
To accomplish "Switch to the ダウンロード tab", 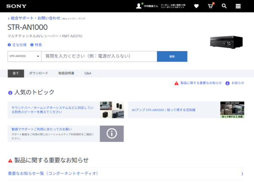I will 39,73.
